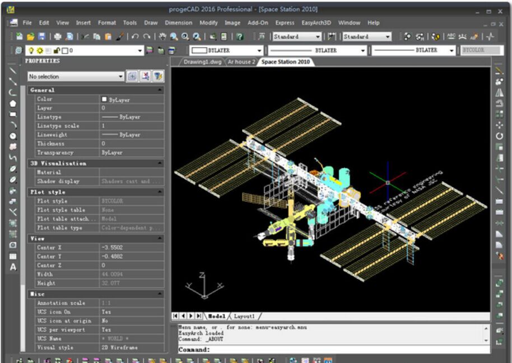Switch to the Drawing1.dwg tab
This screenshot has height=363, width=512.
202,62
